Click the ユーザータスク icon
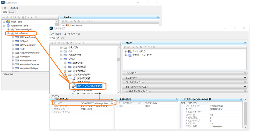Screen dimensions: 269x134 point(130,51)
